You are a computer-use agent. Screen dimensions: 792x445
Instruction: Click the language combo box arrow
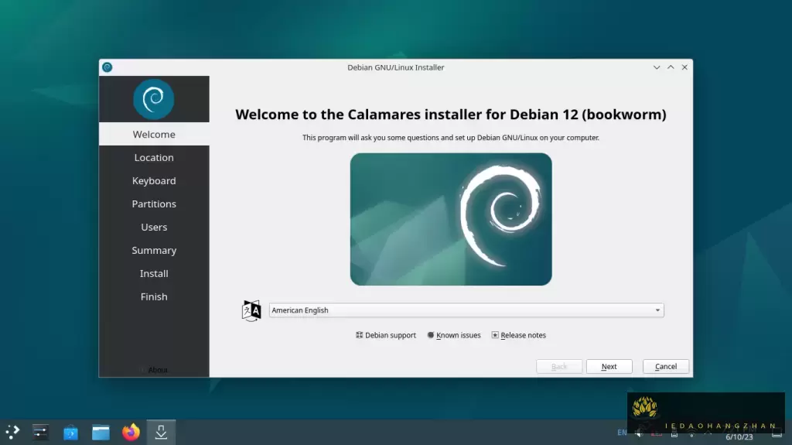coord(657,310)
